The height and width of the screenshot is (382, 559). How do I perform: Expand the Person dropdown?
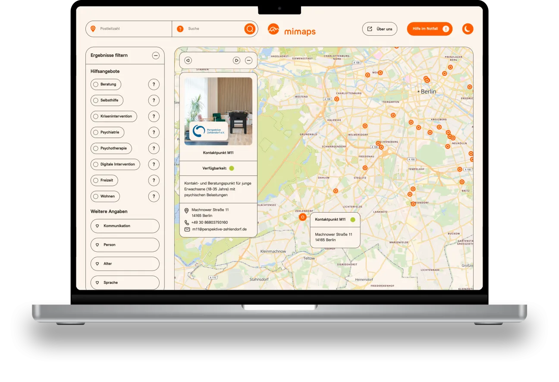click(x=125, y=245)
